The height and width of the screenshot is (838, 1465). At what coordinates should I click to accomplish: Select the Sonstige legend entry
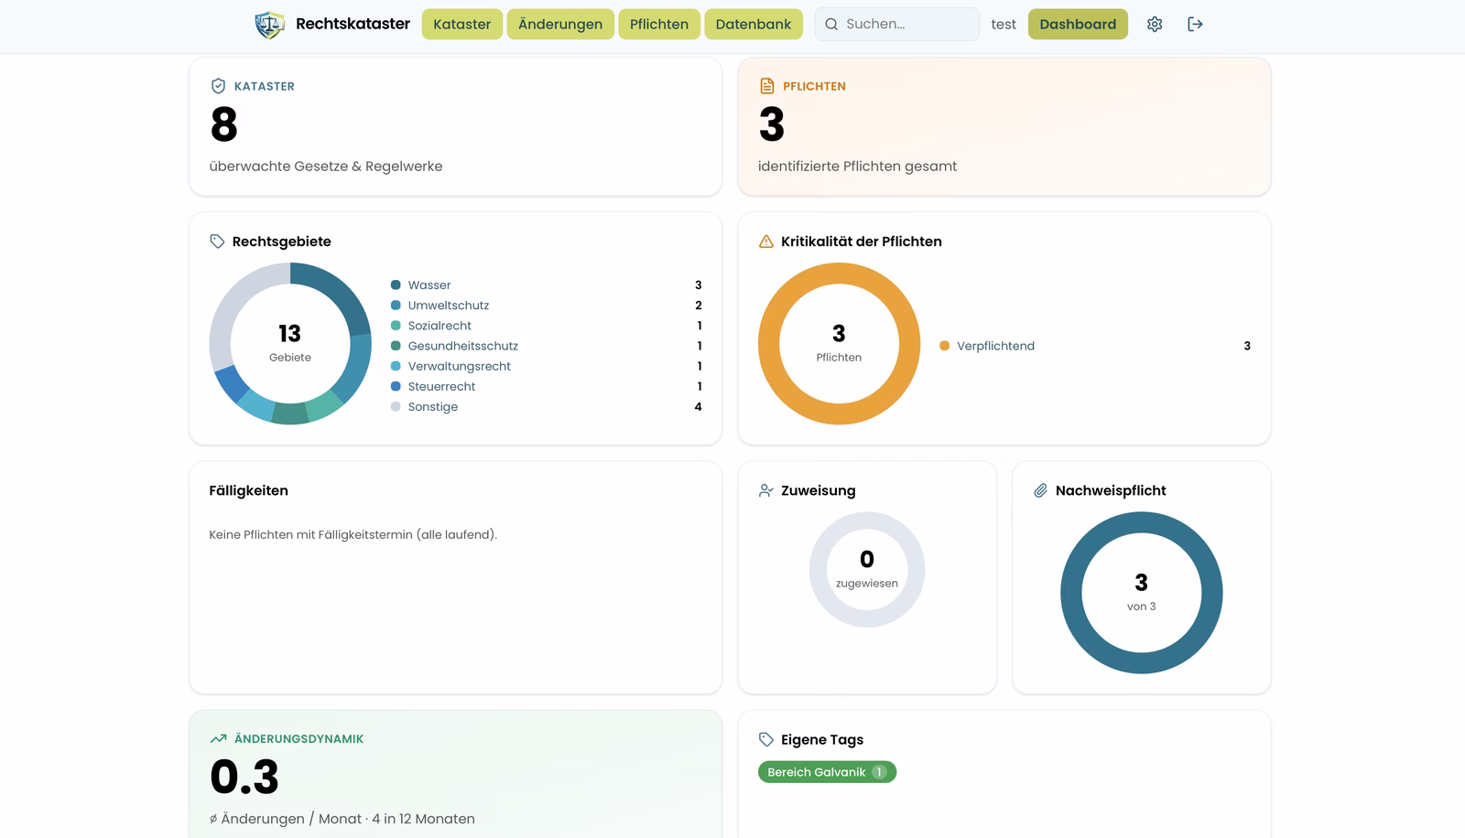pos(547,407)
